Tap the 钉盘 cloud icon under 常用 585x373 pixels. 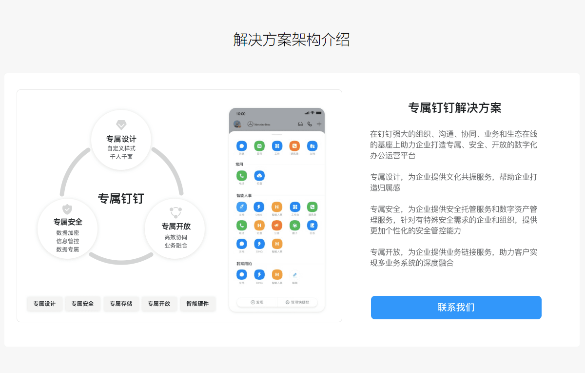click(x=259, y=176)
